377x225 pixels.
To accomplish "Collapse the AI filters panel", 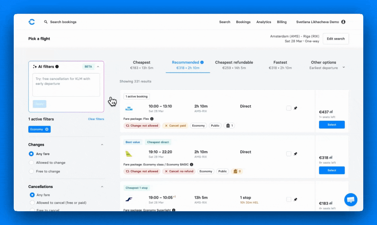I will point(98,67).
